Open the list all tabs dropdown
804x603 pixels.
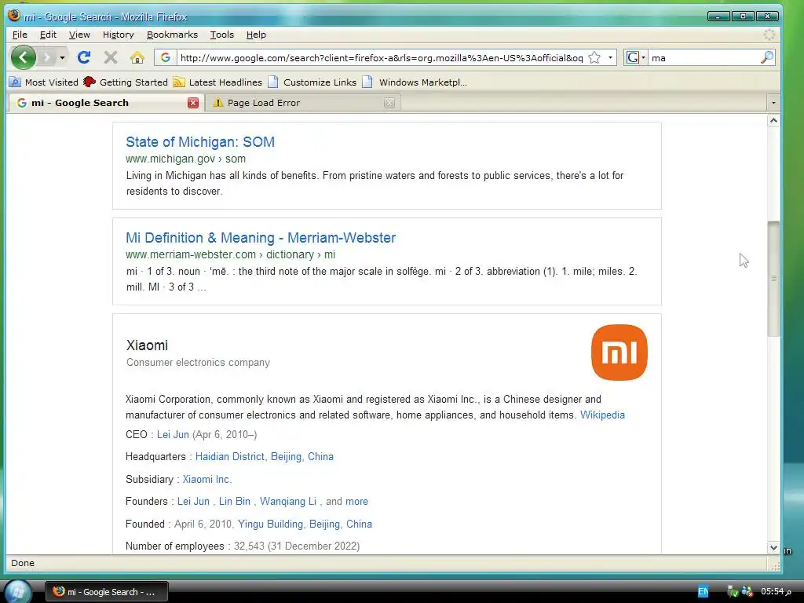coord(773,103)
